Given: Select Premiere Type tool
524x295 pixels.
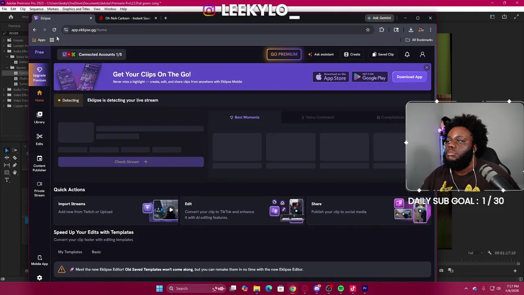Looking at the screenshot, I should [7, 180].
